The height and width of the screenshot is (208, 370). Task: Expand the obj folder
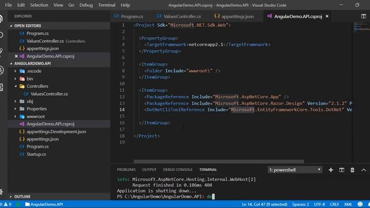59,101
